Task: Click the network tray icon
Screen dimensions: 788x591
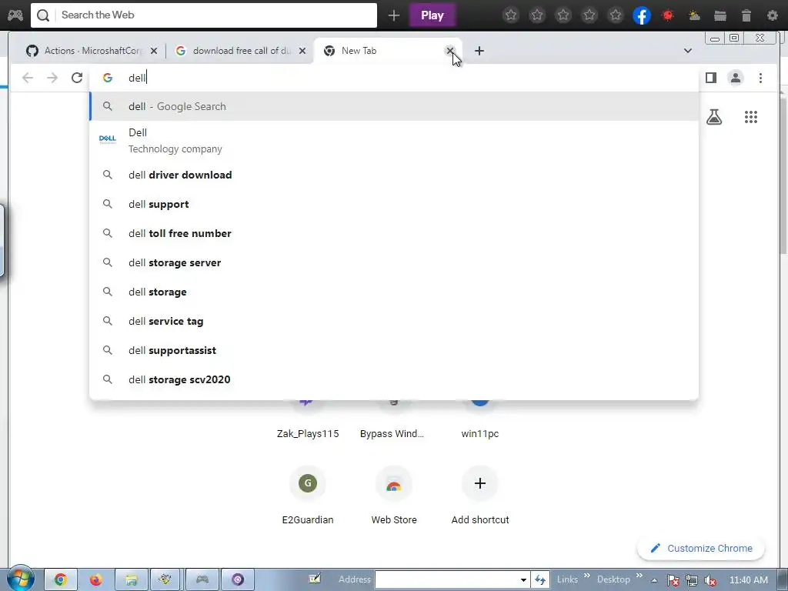Action: tap(692, 580)
